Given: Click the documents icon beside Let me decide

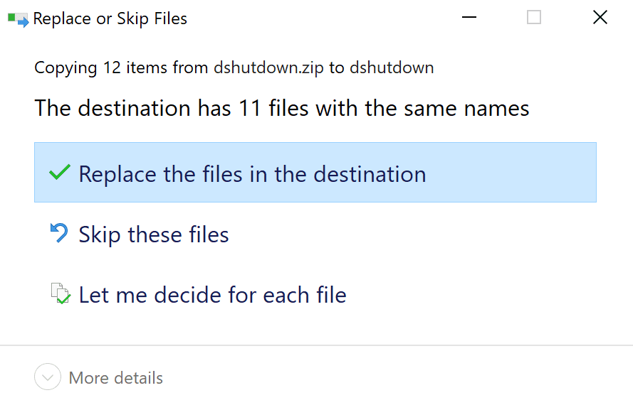Looking at the screenshot, I should coord(60,293).
